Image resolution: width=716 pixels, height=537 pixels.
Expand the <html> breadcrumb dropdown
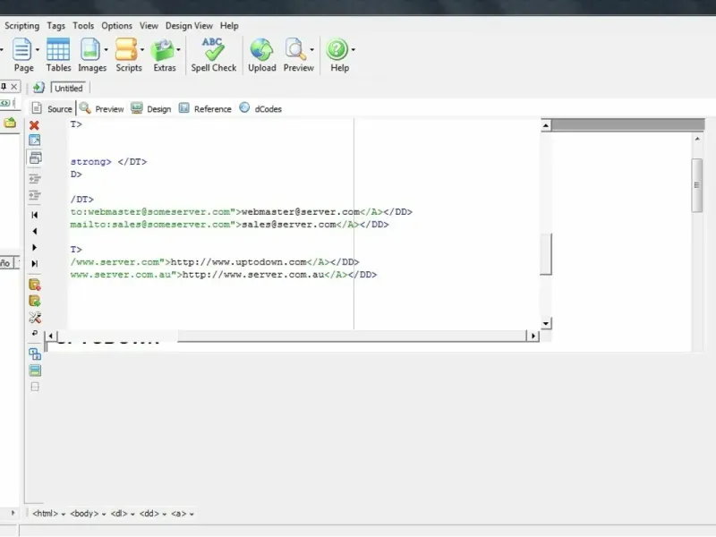[x=63, y=514]
